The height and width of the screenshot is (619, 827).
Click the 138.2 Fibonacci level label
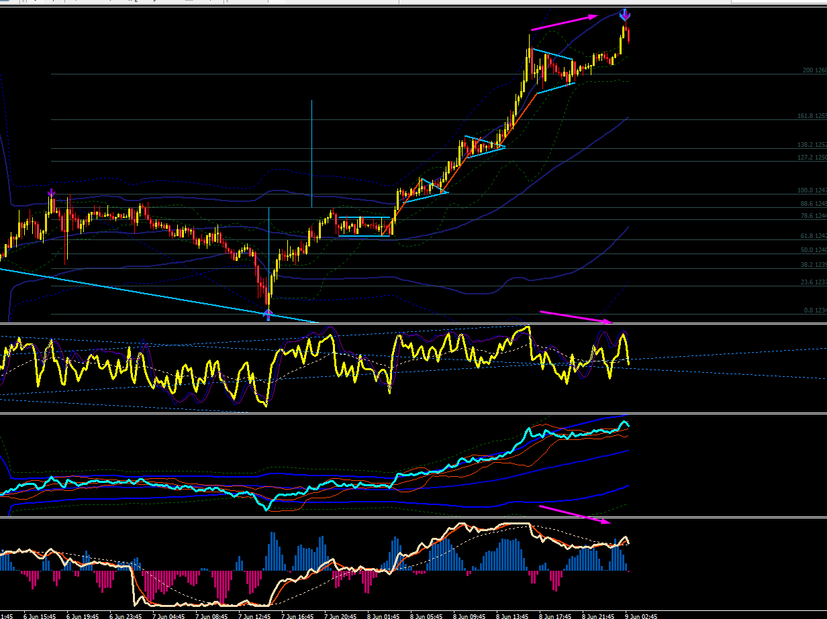[812, 145]
